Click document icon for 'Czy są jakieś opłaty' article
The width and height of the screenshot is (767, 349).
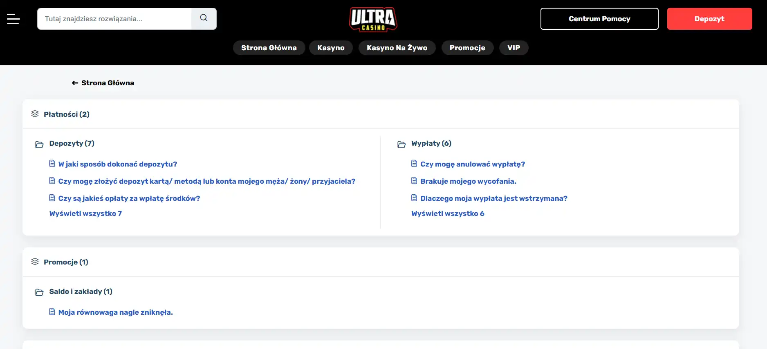tap(52, 198)
